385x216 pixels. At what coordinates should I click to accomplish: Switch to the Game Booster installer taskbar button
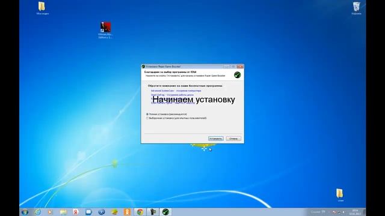pyautogui.click(x=165, y=212)
